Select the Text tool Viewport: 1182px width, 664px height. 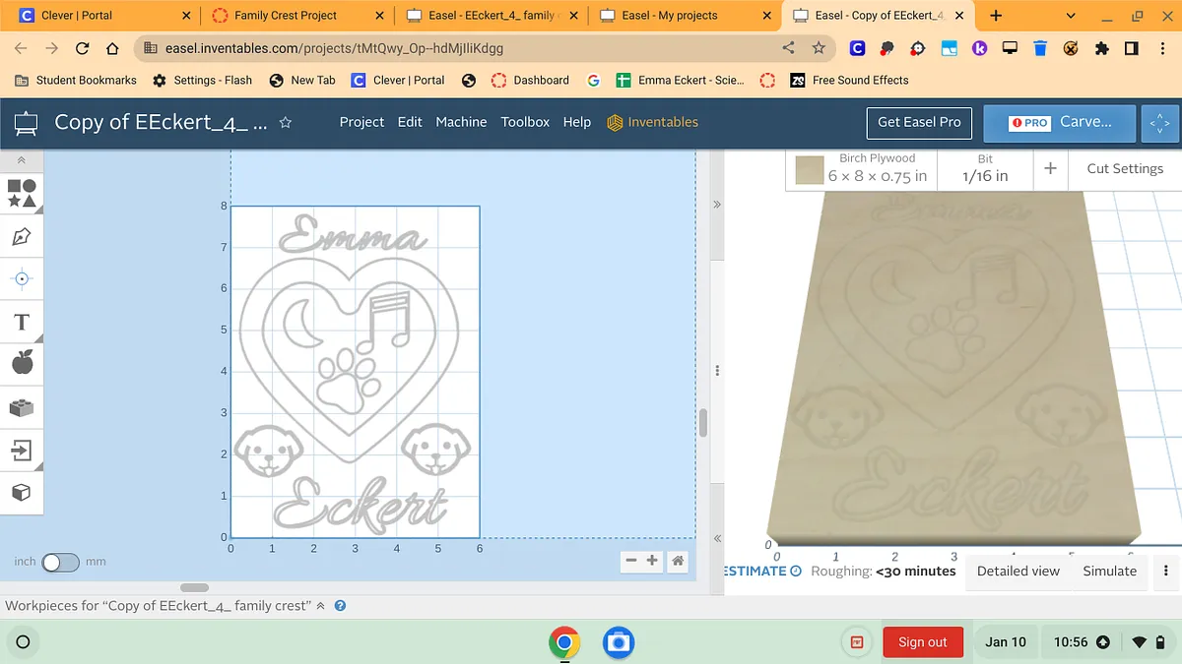pos(22,322)
